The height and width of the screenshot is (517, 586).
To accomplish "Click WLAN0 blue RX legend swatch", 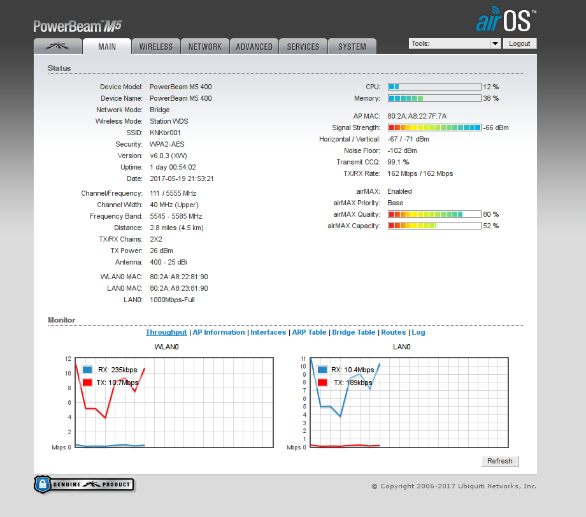I will pyautogui.click(x=87, y=370).
